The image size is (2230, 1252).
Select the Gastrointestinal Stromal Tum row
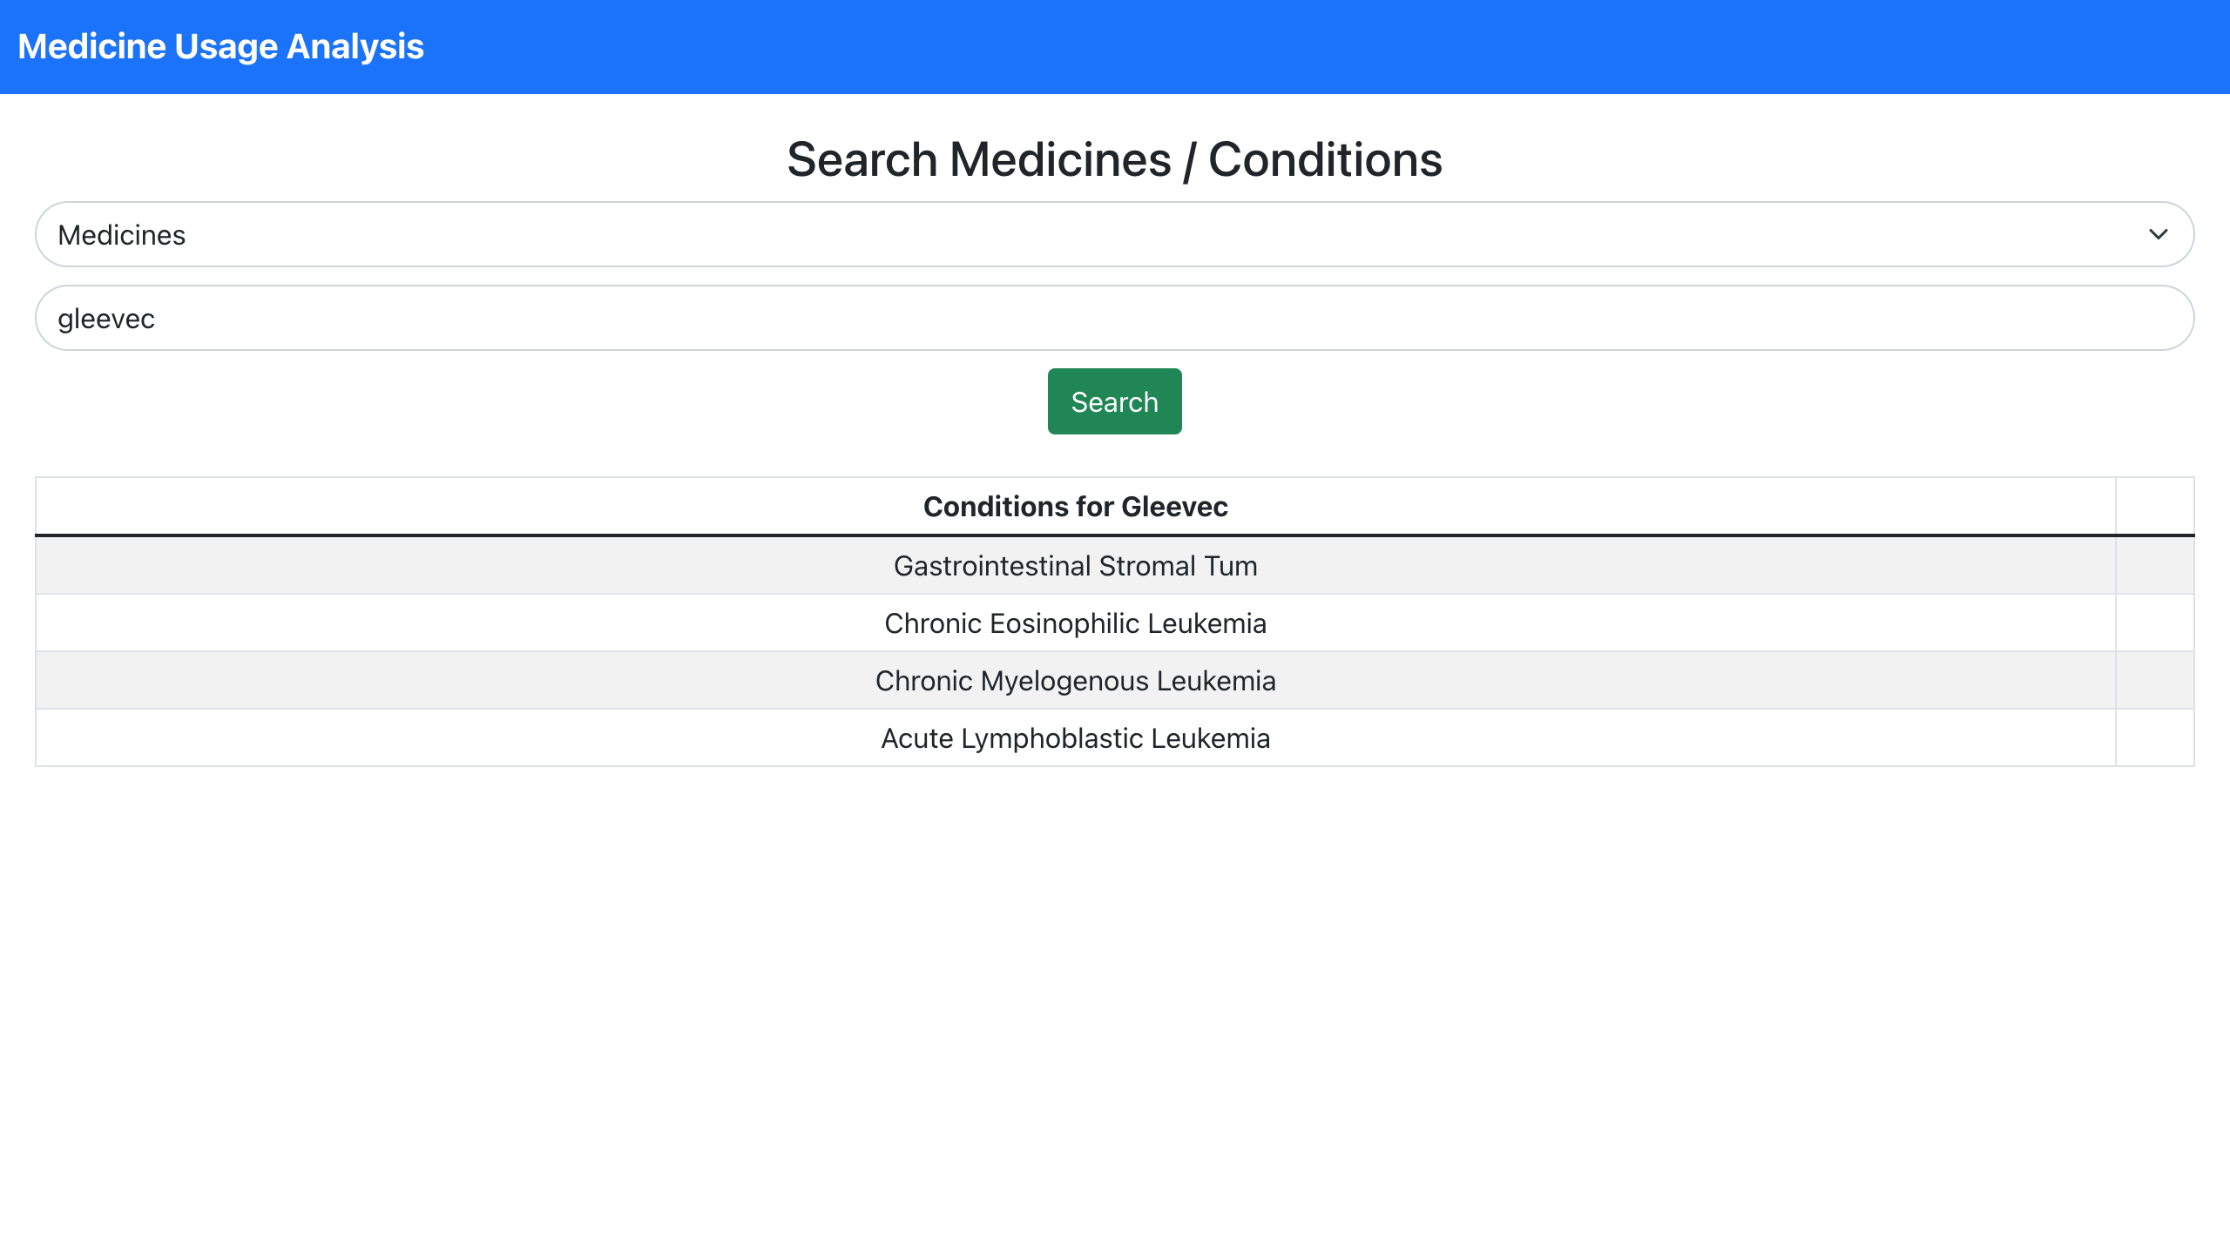tap(1075, 566)
